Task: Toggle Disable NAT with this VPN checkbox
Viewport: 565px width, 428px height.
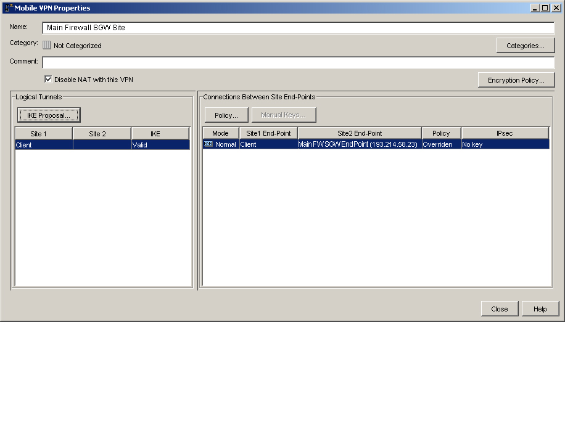Action: click(x=48, y=80)
